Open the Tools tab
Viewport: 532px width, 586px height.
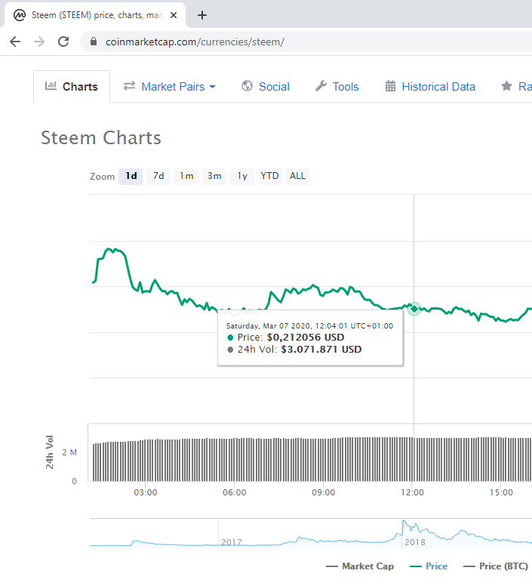[337, 86]
